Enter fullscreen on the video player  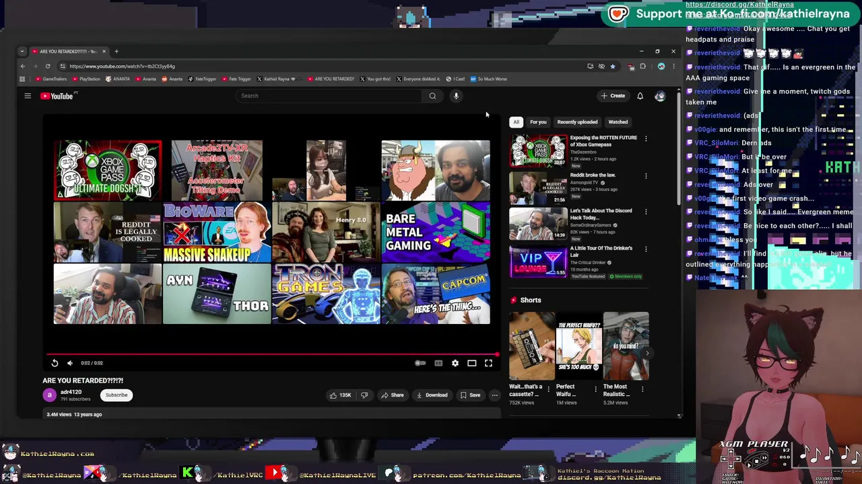[x=488, y=363]
